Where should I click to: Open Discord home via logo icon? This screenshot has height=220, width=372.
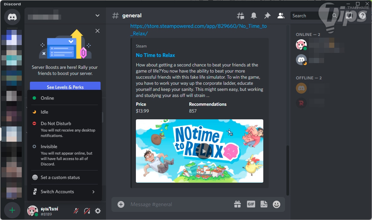[12, 17]
